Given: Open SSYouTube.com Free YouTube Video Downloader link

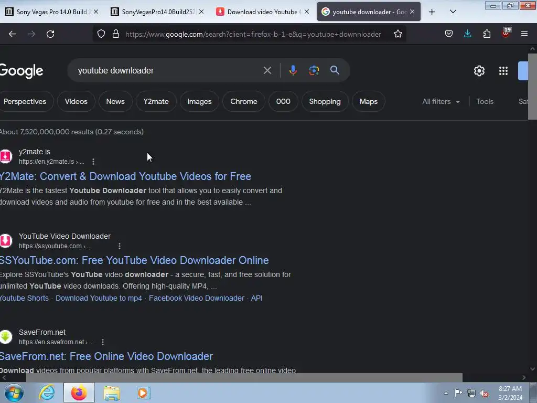Looking at the screenshot, I should 134,260.
